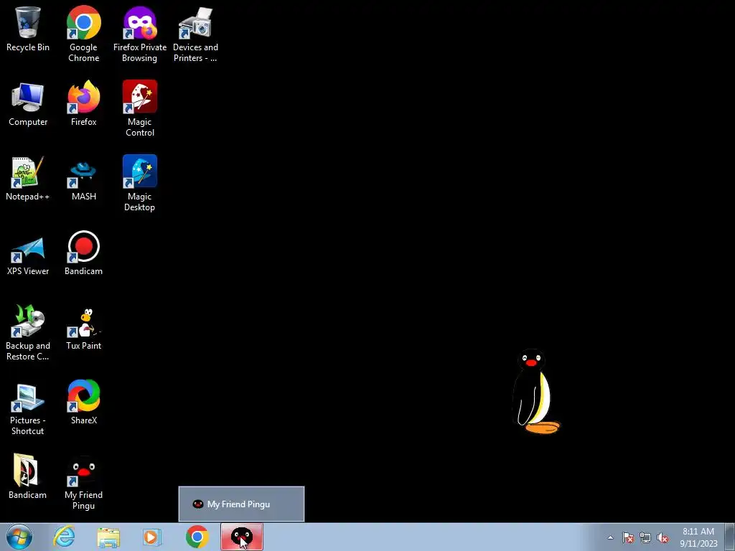
Task: Open the Action Center flag icon
Action: click(x=628, y=537)
